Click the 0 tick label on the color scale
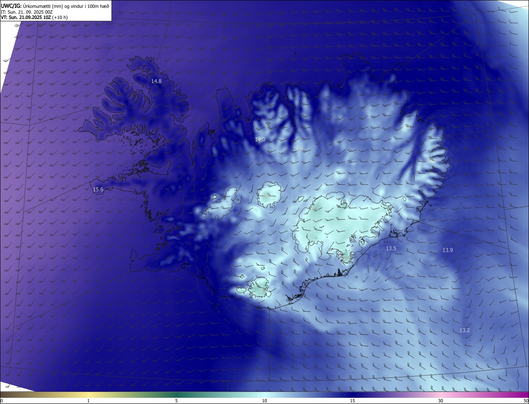529x404 pixels. (1, 401)
